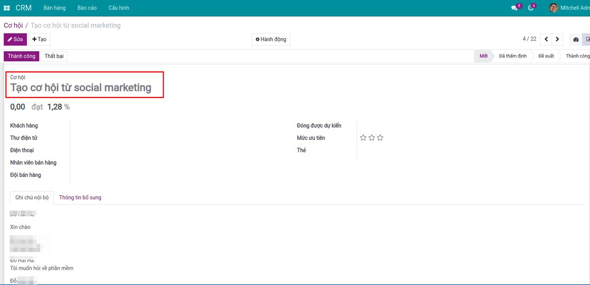
Task: Set priority to second star
Action: (x=372, y=138)
